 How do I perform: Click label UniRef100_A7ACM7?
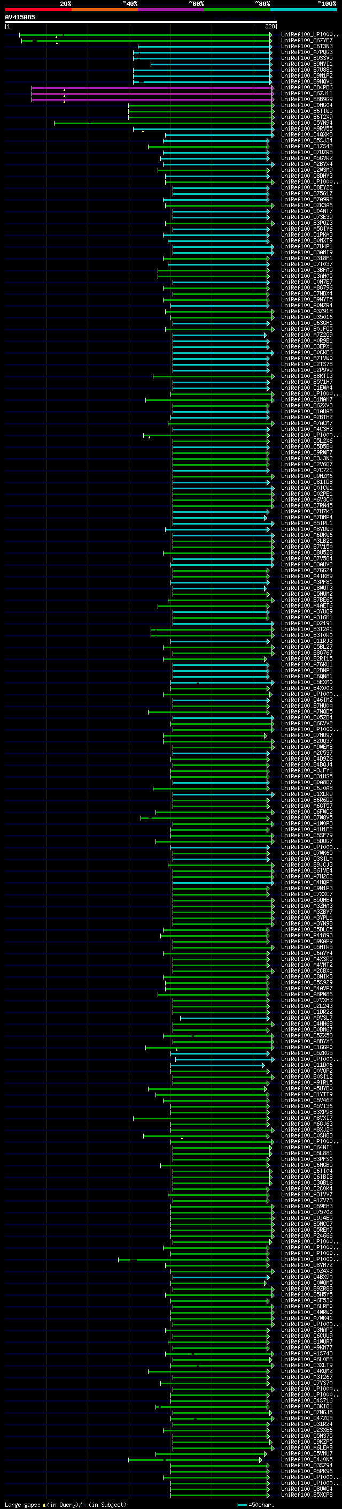[x=307, y=423]
